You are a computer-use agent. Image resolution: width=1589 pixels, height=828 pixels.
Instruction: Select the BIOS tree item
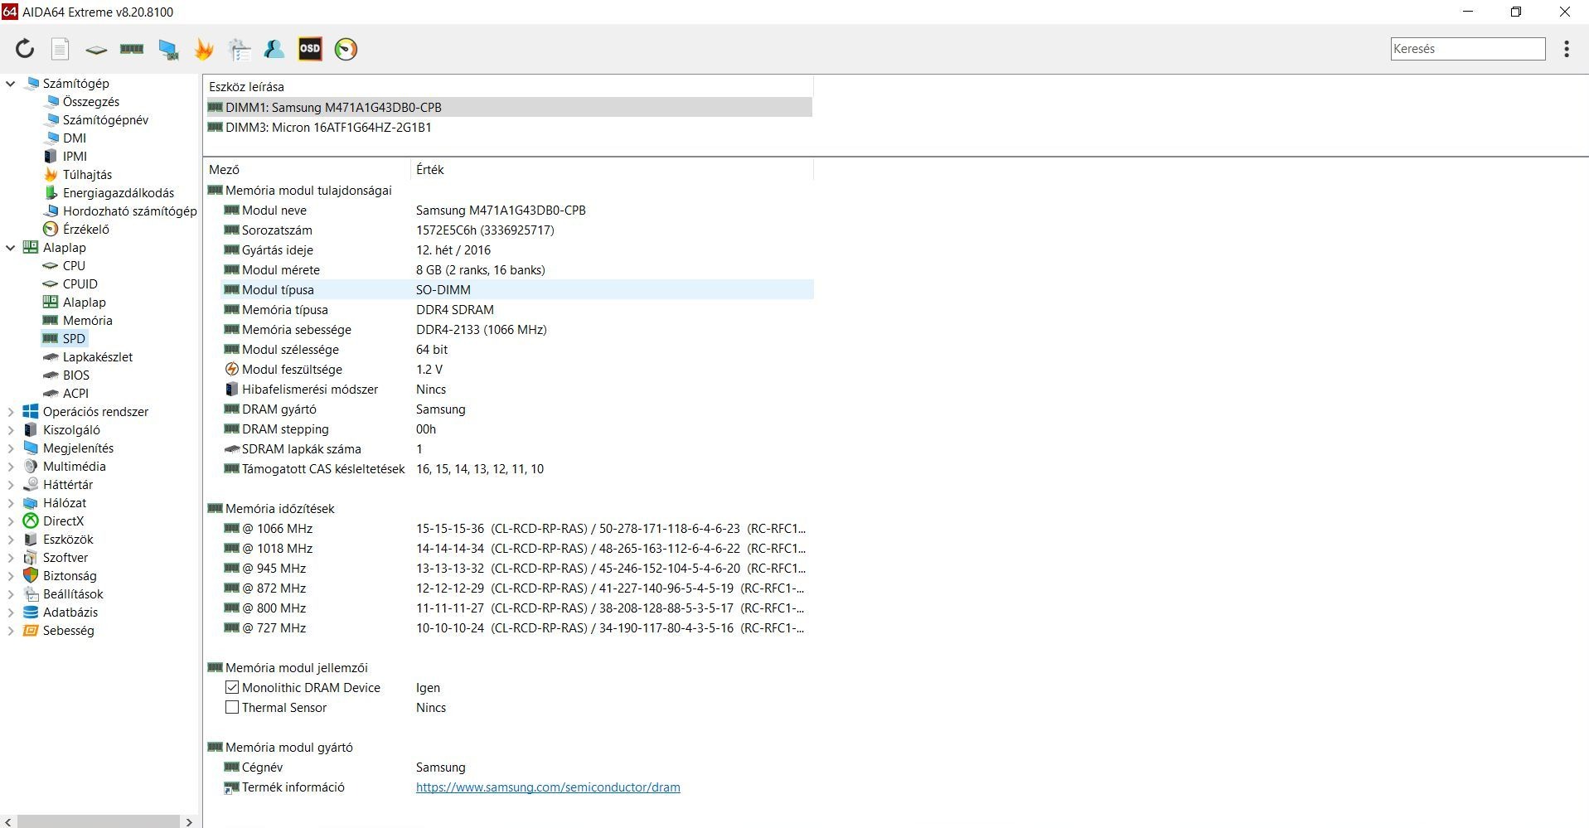pyautogui.click(x=76, y=375)
